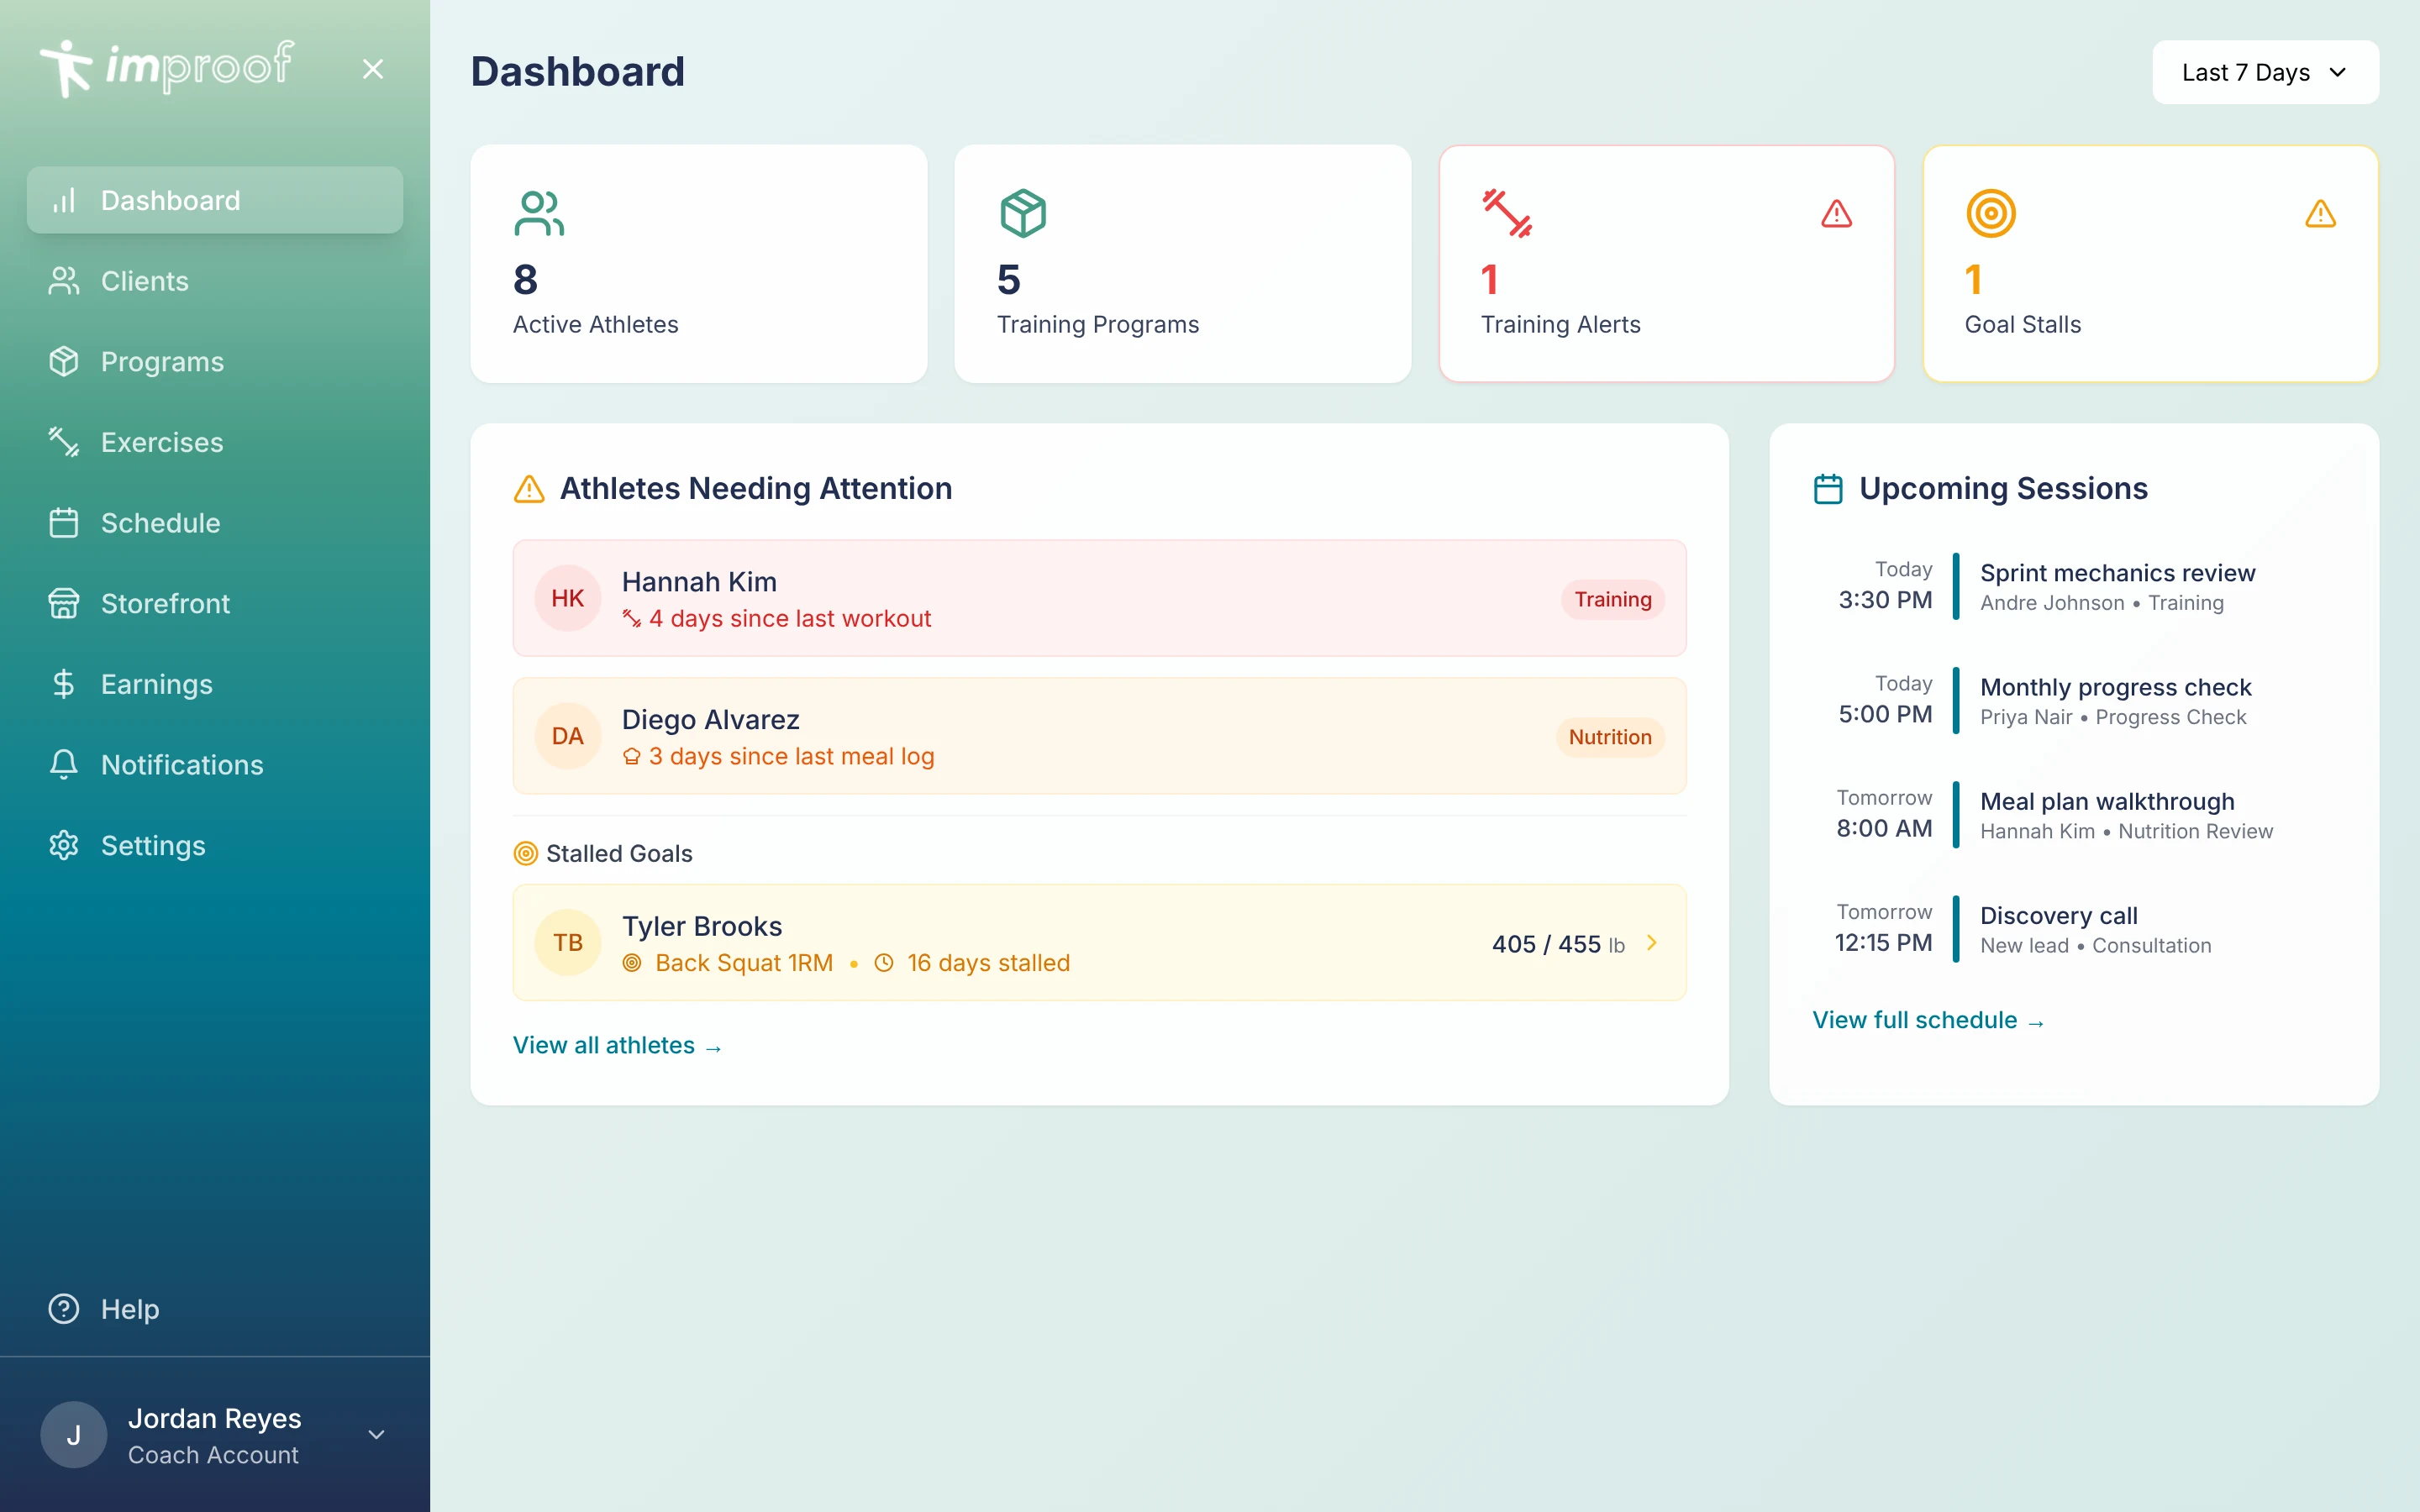
Task: Click the DA avatar
Action: (x=568, y=736)
